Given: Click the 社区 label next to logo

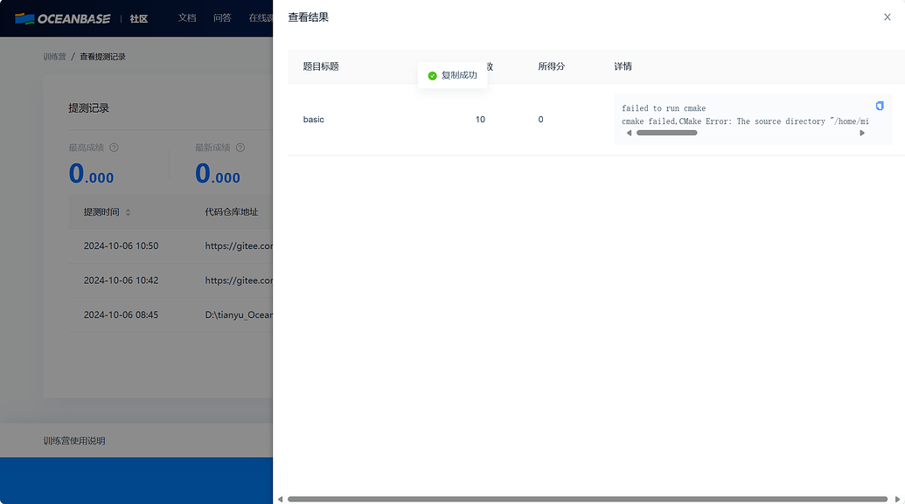Looking at the screenshot, I should (x=138, y=19).
